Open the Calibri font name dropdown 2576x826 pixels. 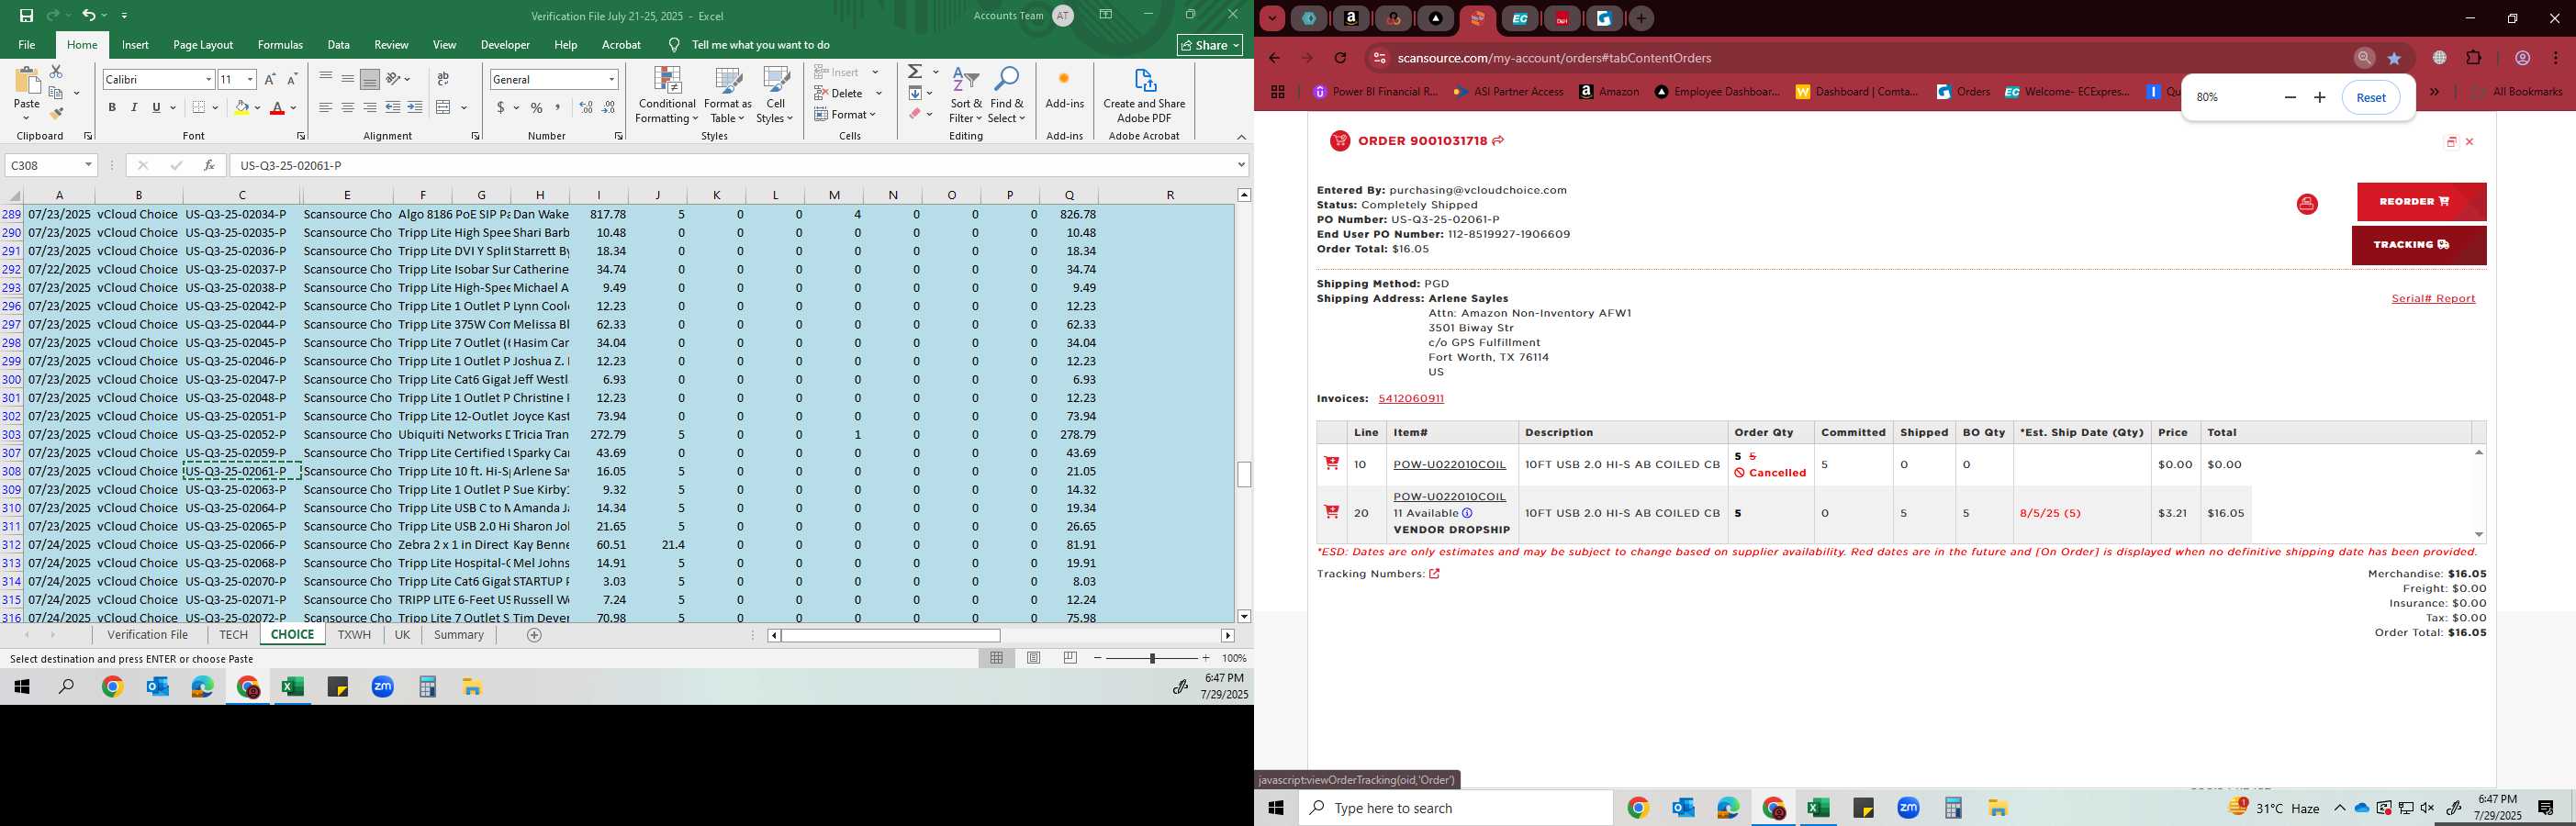(x=208, y=79)
